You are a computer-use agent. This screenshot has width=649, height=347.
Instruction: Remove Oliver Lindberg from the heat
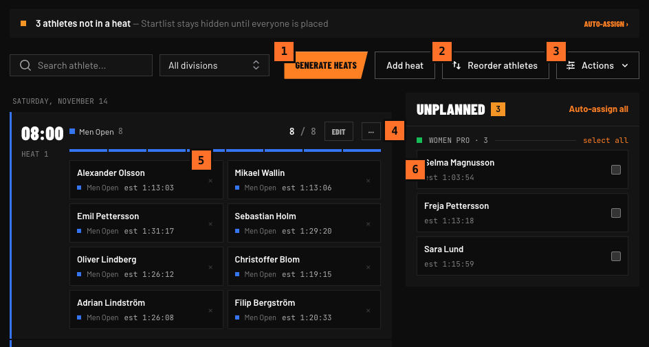pyautogui.click(x=210, y=267)
